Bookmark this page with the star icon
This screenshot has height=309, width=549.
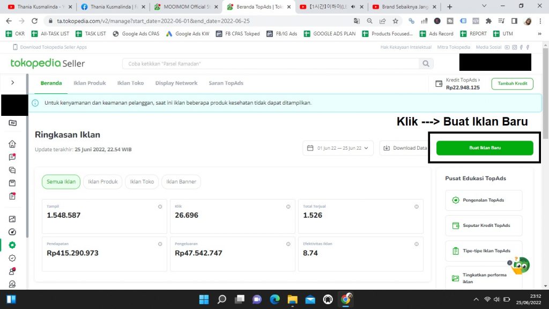click(x=395, y=21)
